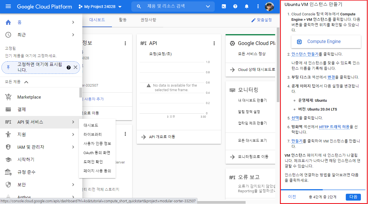Click Google Cloud Platform status hexagon icon
The width and height of the screenshot is (368, 204).
coord(232,43)
